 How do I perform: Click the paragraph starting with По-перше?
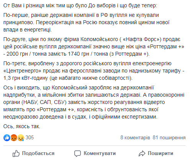point(86,22)
